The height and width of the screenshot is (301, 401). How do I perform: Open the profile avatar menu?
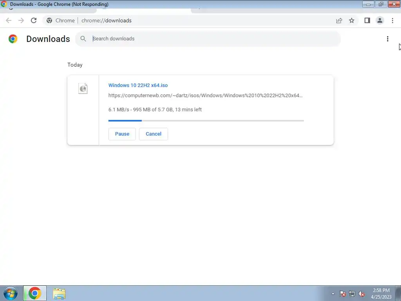[x=380, y=20]
